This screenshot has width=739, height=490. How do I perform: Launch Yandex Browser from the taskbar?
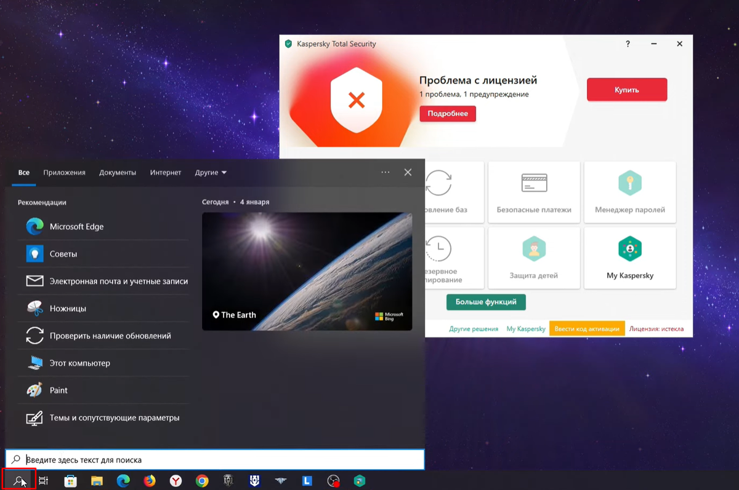(x=176, y=481)
